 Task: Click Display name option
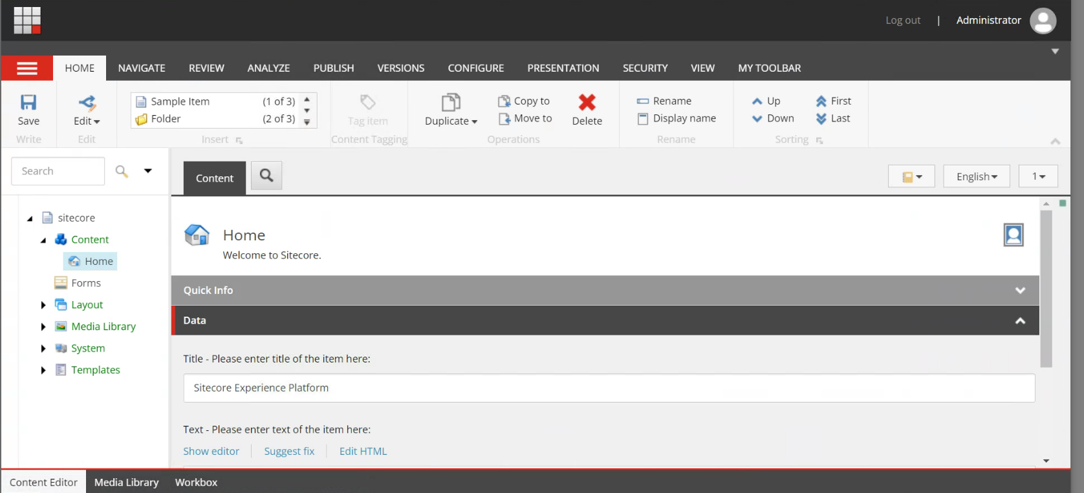pos(677,118)
